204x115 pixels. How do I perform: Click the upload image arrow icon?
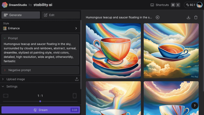point(77,79)
